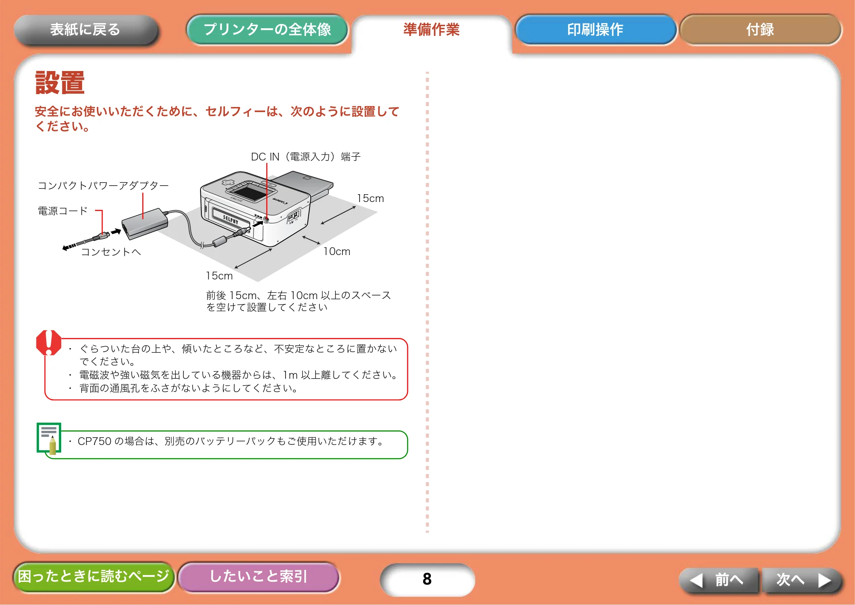Click the コンセントへ label
Screen dimensions: 855x605
(111, 252)
